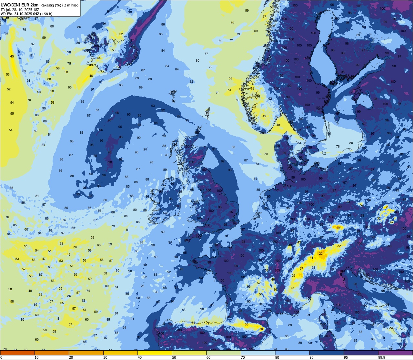
Task: Click the humidity value "27" on the map
Action: 301,269
